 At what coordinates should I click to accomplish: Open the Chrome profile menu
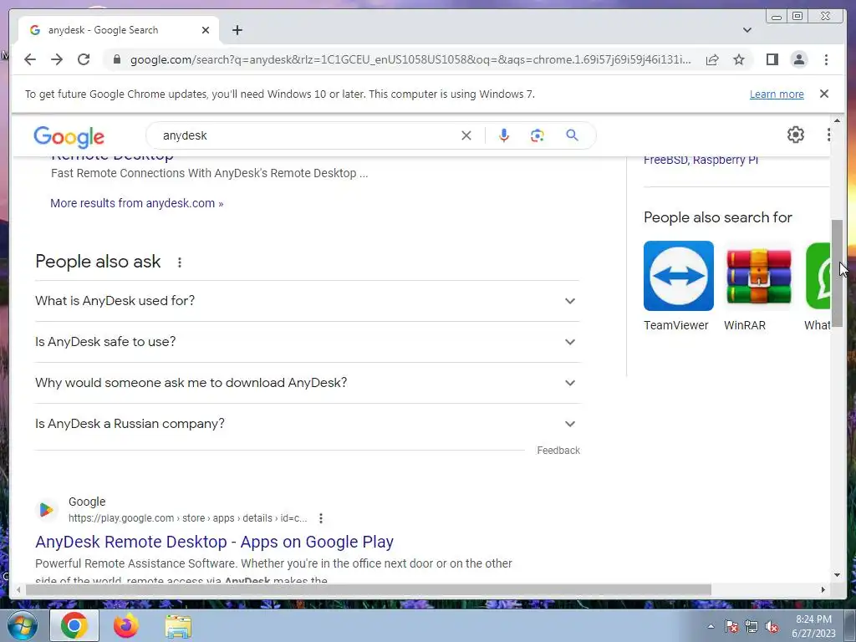click(798, 59)
